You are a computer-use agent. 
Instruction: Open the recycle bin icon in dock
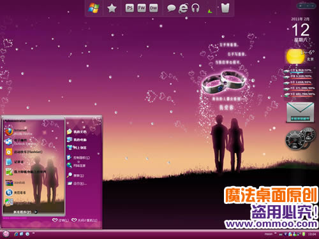(x=225, y=8)
